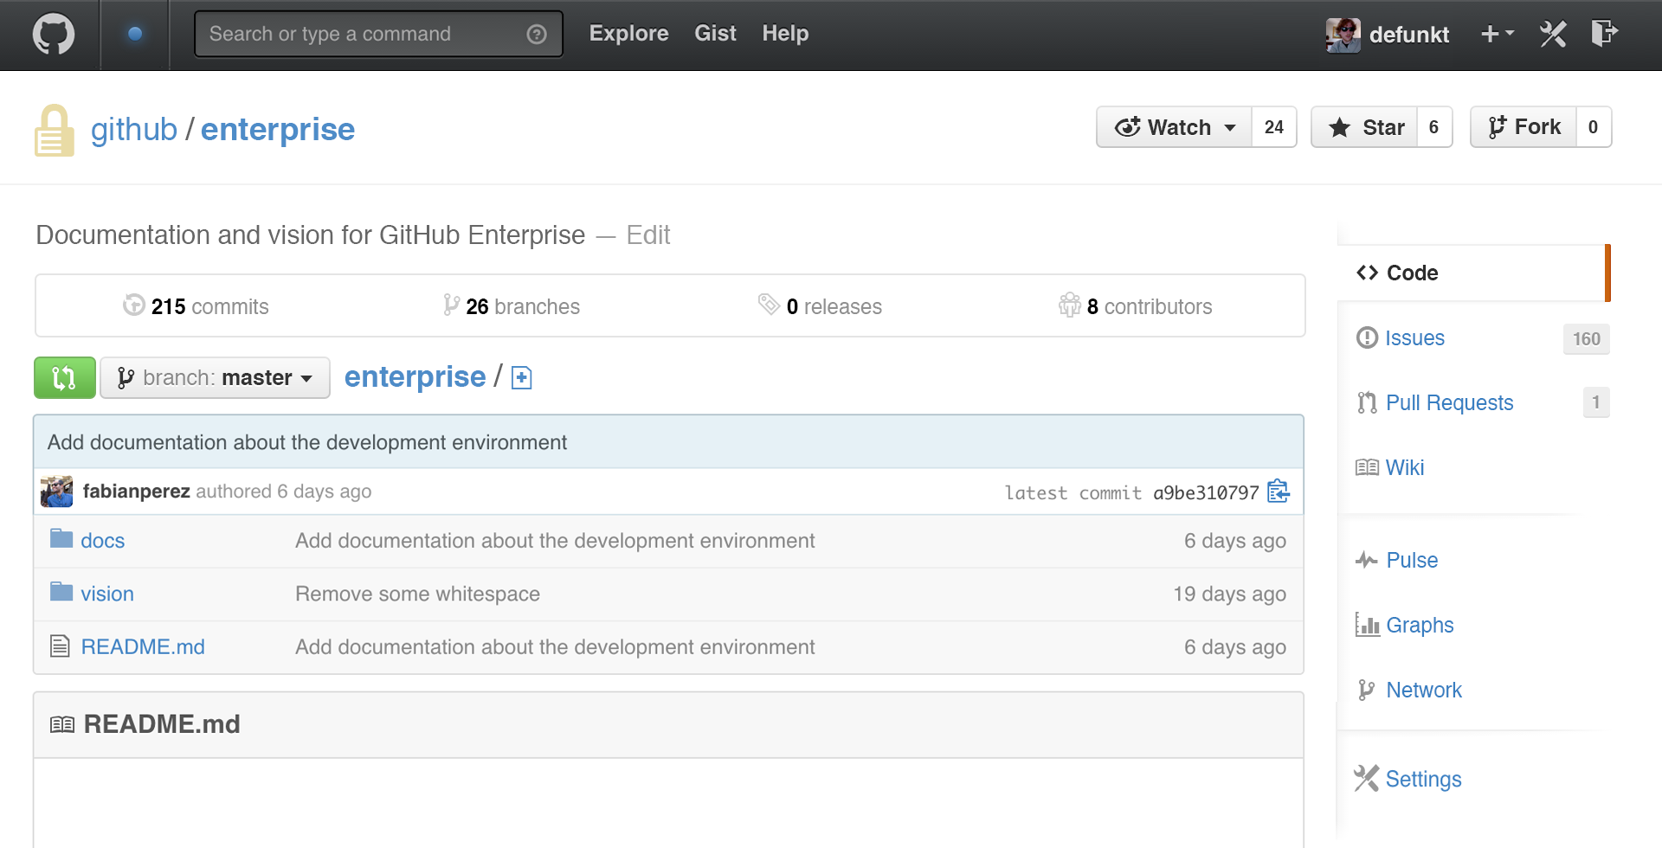This screenshot has width=1662, height=848.
Task: Open Gist in the top navigation
Action: coord(715,33)
